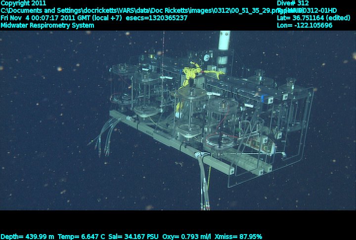Click the yellow rope on the respirometer
356x240 pixels.
tap(191, 73)
